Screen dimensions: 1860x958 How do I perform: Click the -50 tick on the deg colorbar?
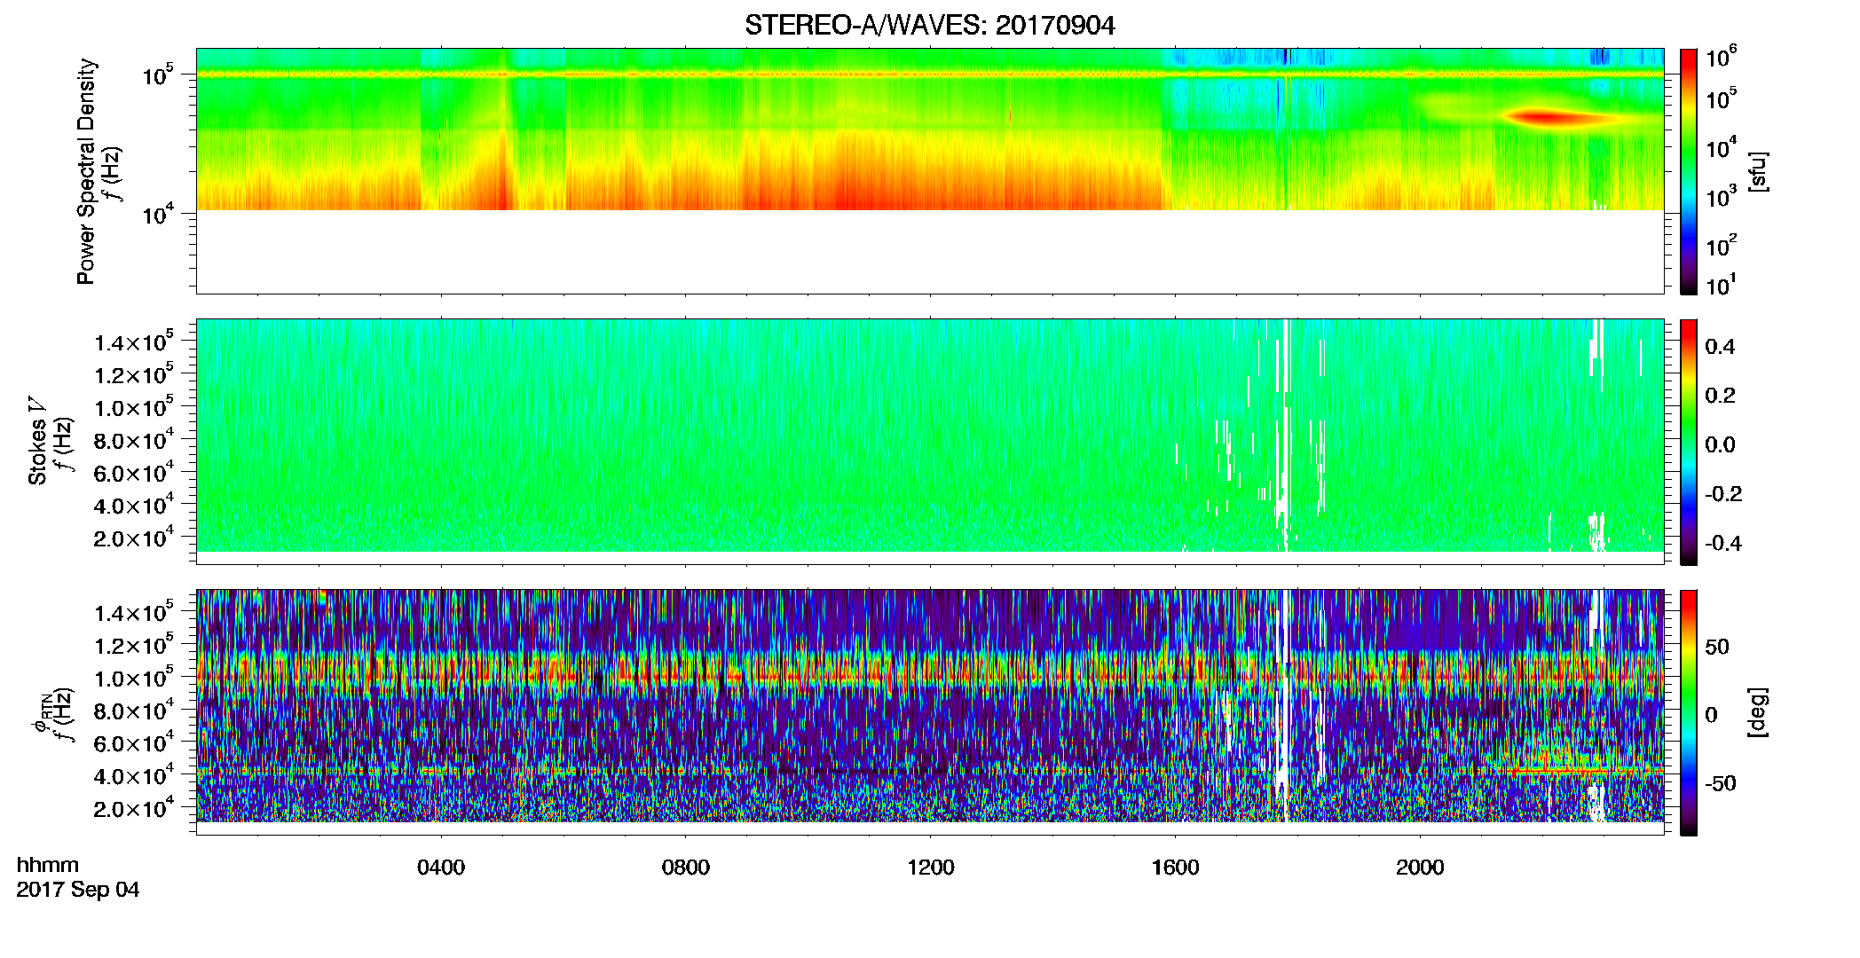pyautogui.click(x=1721, y=783)
